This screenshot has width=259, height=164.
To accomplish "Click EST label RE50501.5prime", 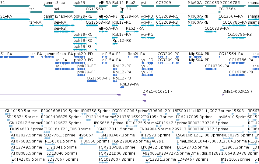I will click(60, 141).
